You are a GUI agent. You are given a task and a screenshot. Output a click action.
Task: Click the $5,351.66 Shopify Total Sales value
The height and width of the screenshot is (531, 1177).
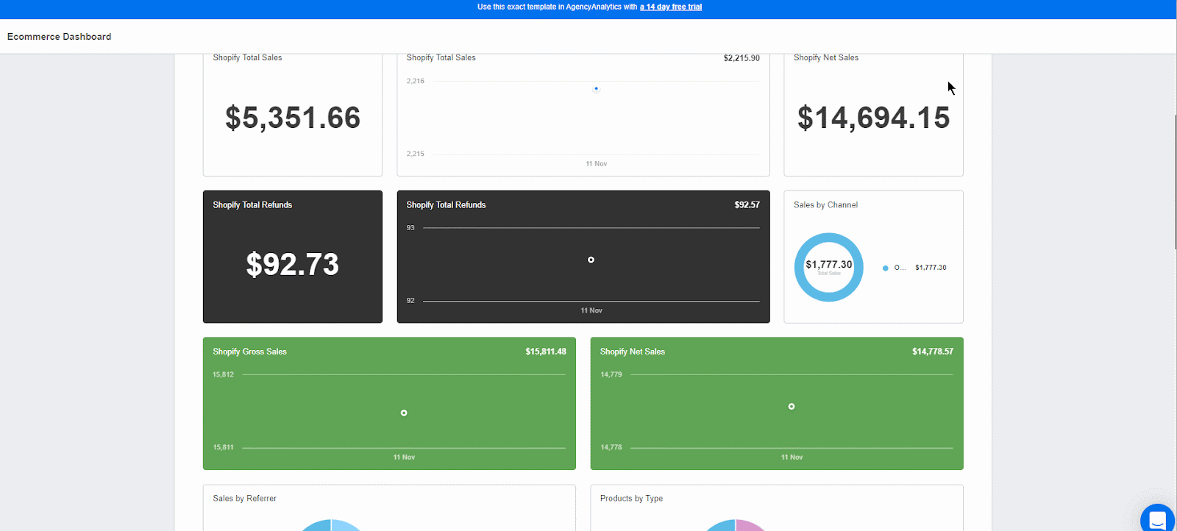pos(293,118)
